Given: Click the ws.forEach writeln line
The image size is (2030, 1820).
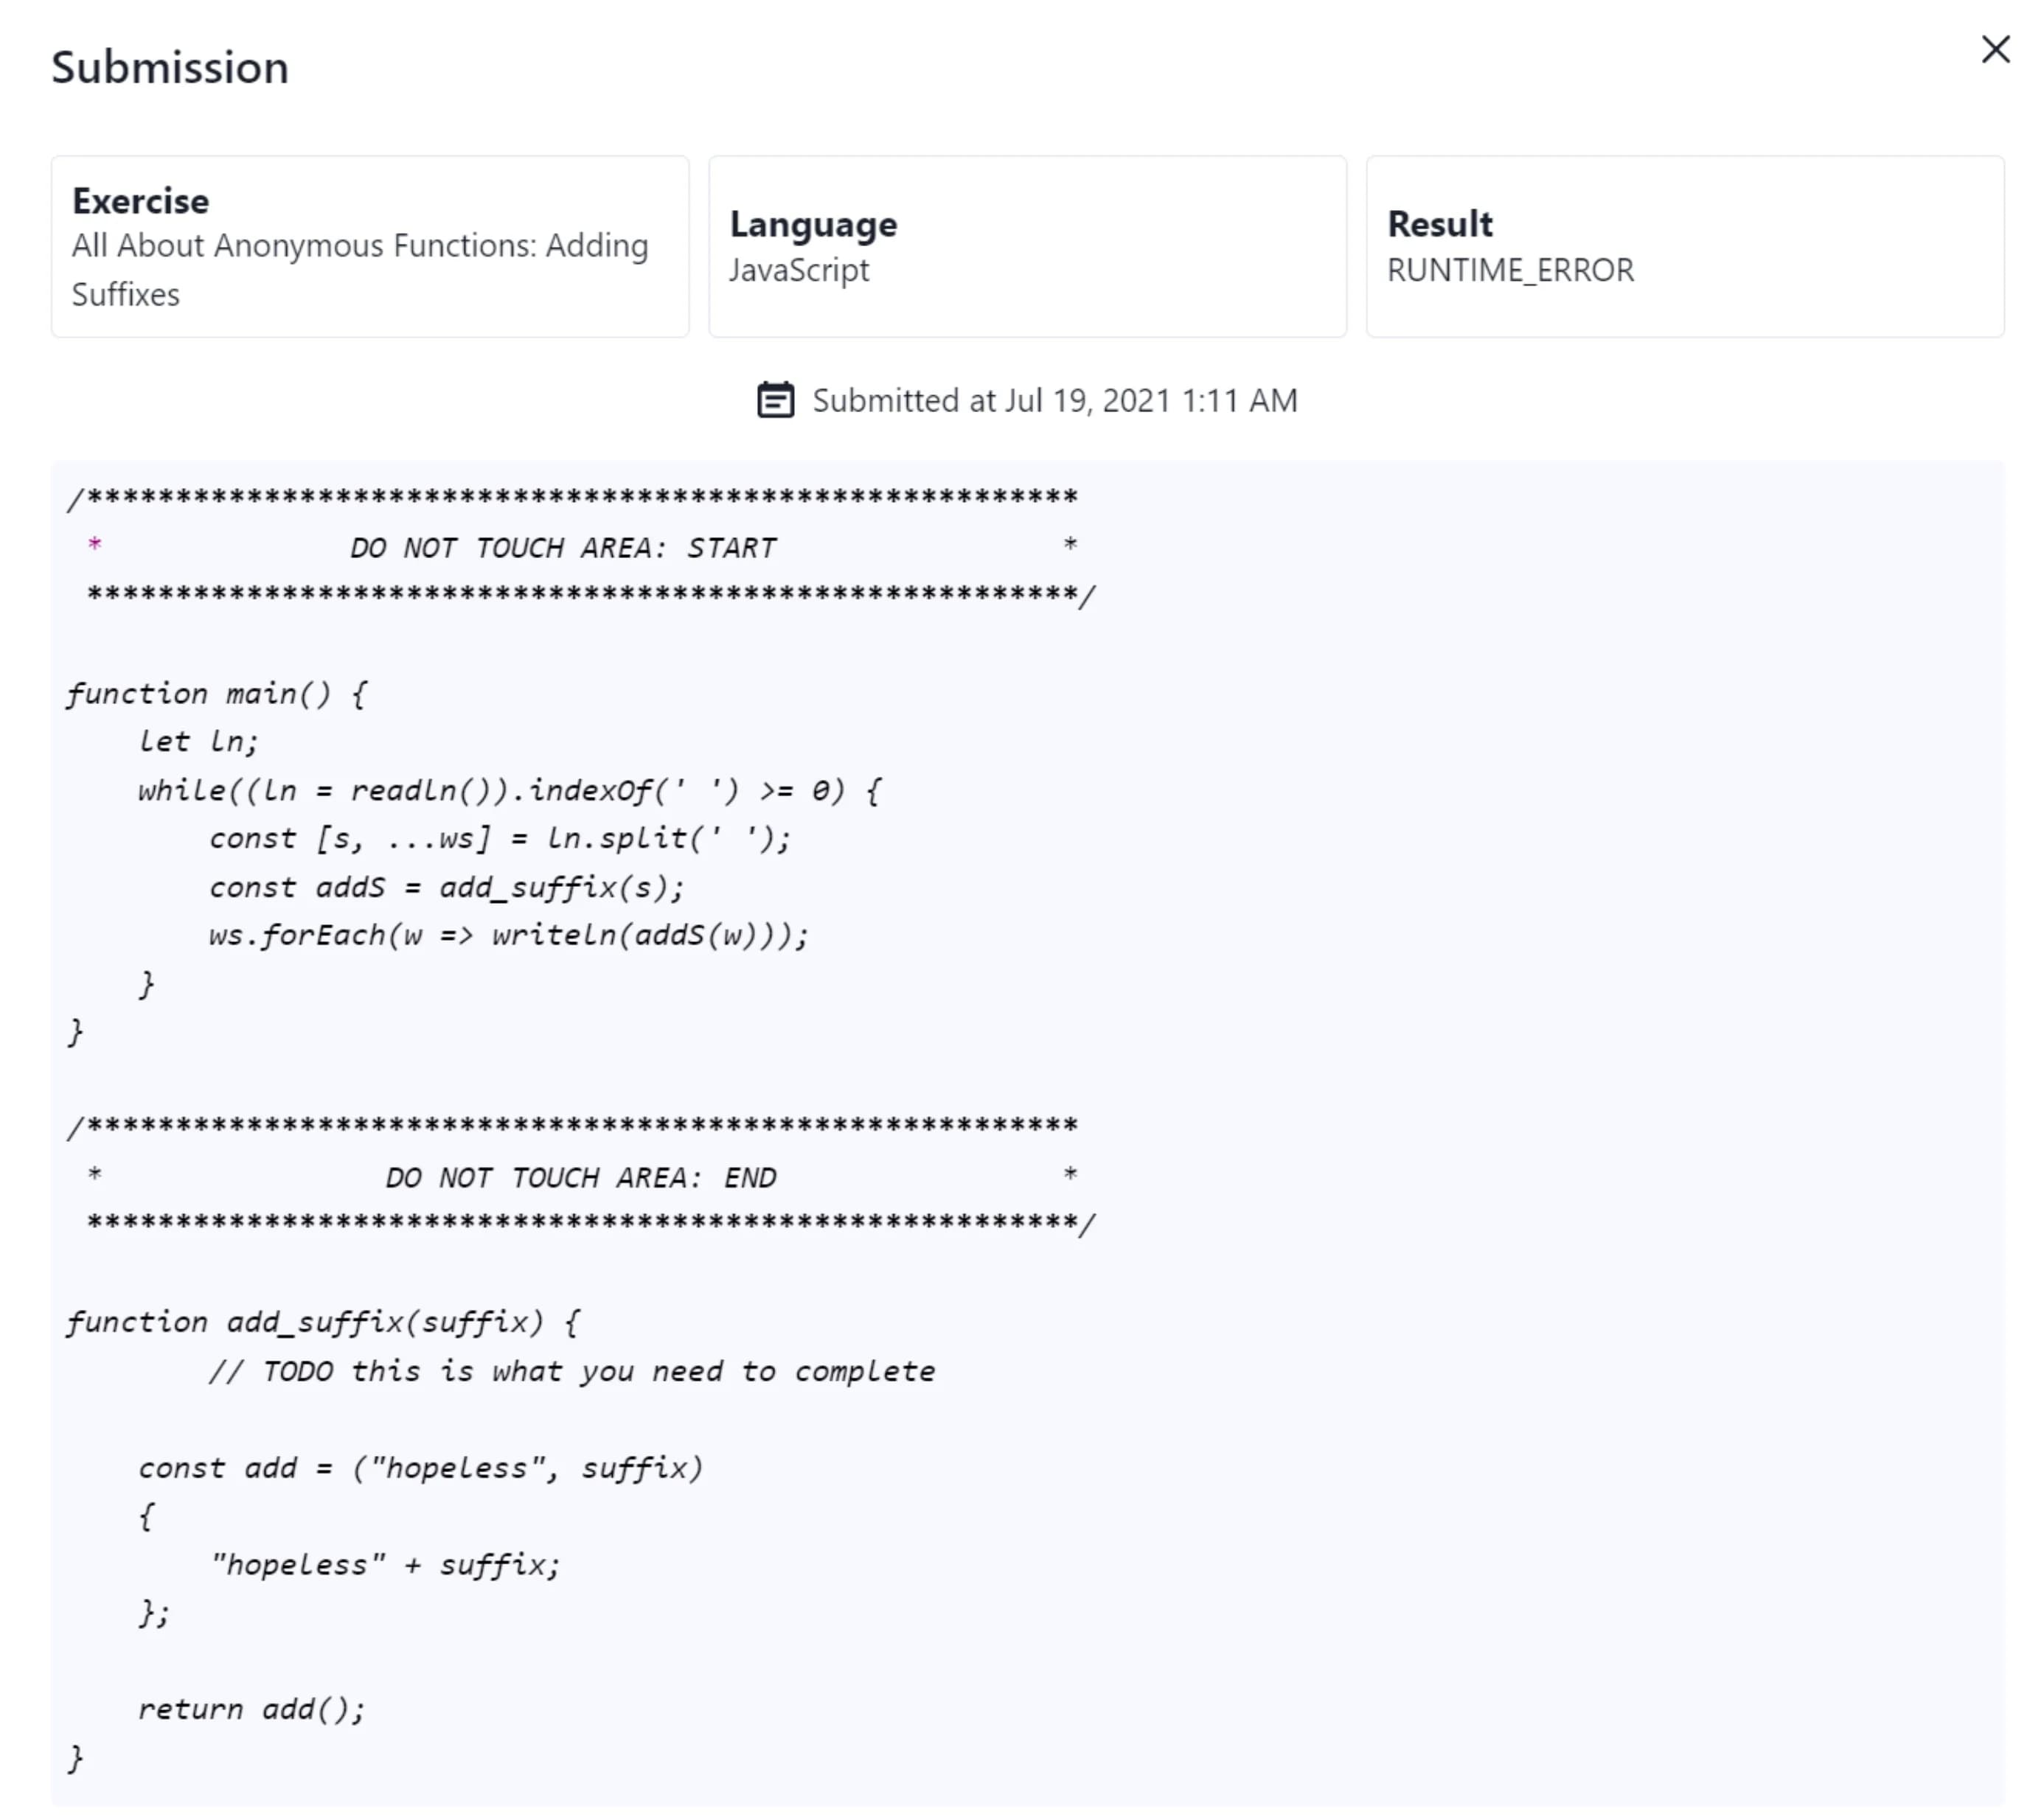Looking at the screenshot, I should point(508,935).
